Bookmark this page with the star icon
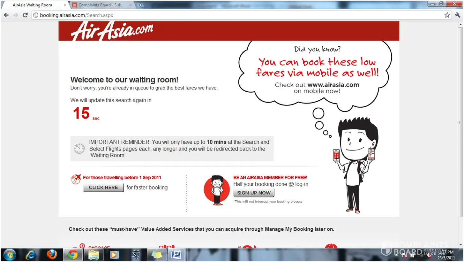Screen dimensions: 464x262 [447, 15]
